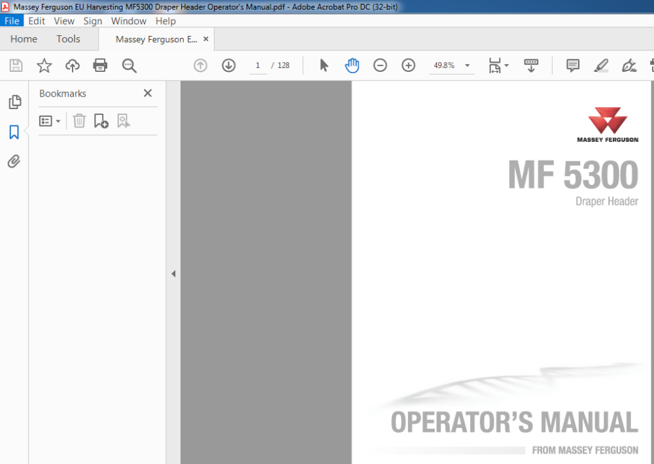The height and width of the screenshot is (464, 654).
Task: Go to next page arrow
Action: (228, 65)
